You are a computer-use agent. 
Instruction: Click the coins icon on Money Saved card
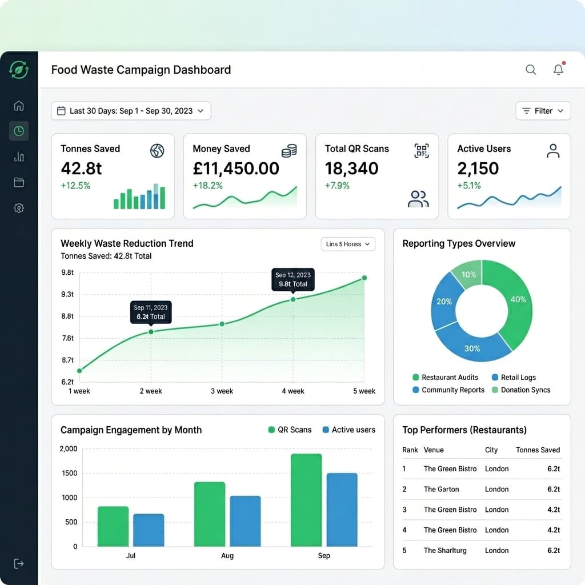click(289, 151)
